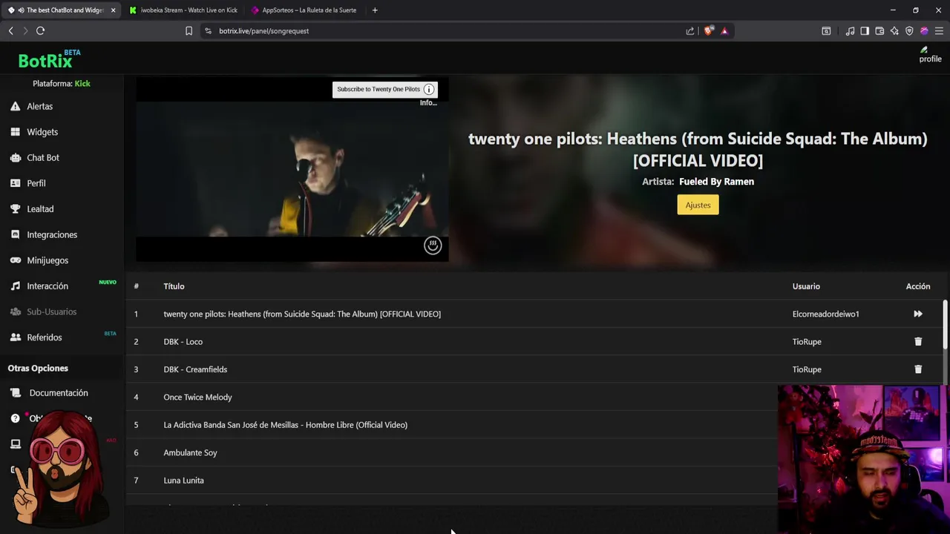Open Leo AI sparkle icon
This screenshot has height=534, width=950.
click(x=894, y=31)
